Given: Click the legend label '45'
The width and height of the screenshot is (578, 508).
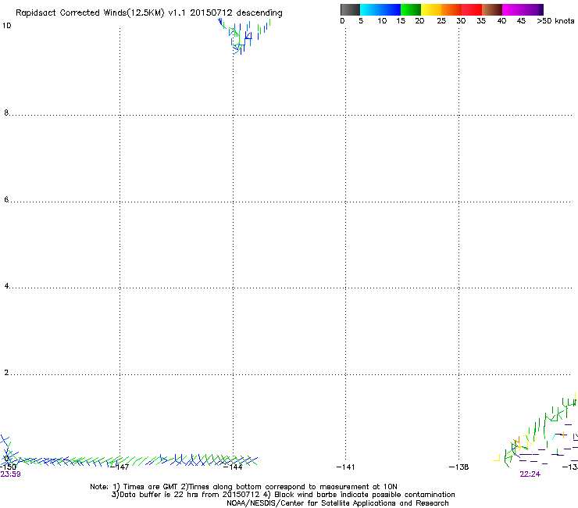Looking at the screenshot, I should (x=521, y=20).
